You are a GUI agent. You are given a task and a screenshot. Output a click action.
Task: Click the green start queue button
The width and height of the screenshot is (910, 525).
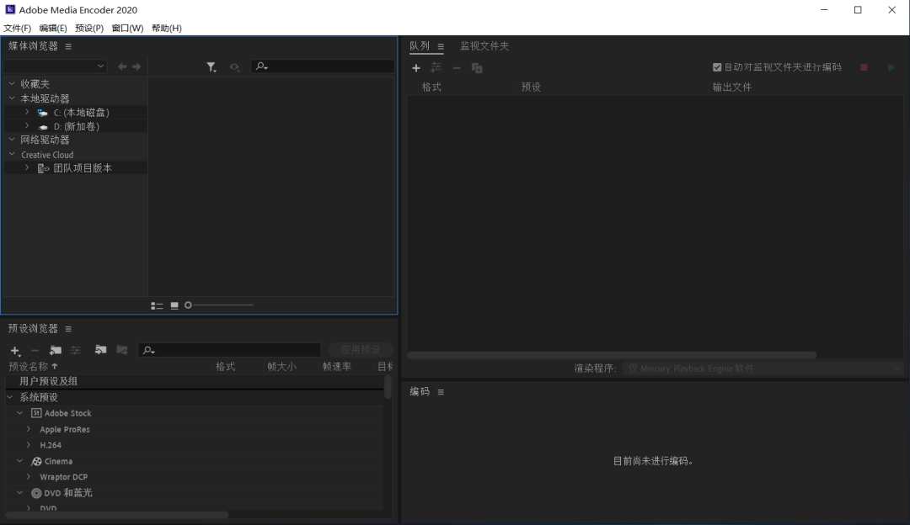(x=891, y=68)
